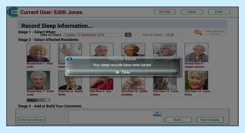This screenshot has height=133, width=245.
Task: Click 'First Floor 9 - Eve Gieves' label
Action: pos(100,93)
